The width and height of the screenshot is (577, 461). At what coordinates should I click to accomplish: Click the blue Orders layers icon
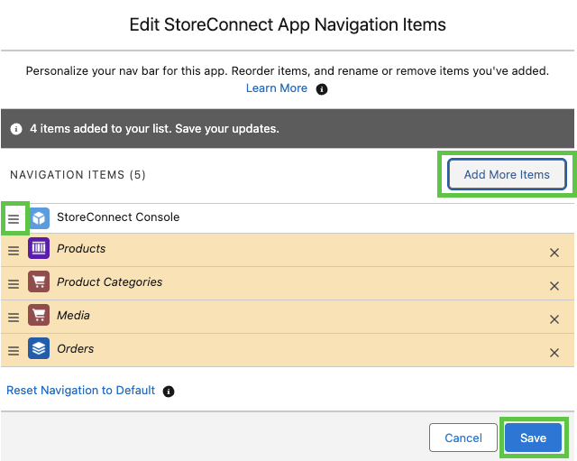pyautogui.click(x=39, y=348)
